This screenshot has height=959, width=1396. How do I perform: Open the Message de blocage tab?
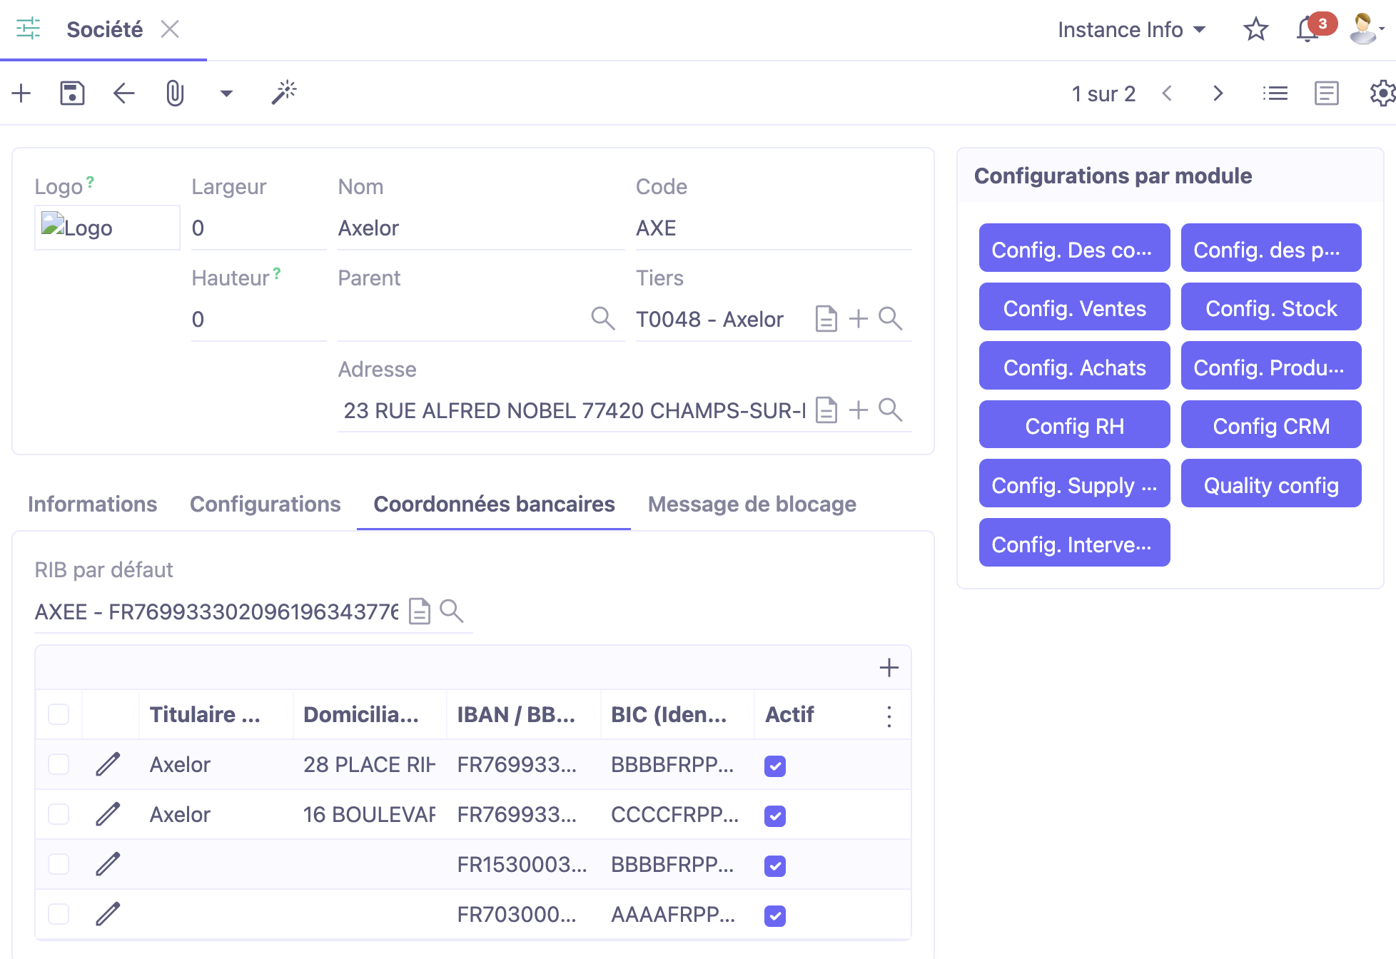(x=752, y=504)
